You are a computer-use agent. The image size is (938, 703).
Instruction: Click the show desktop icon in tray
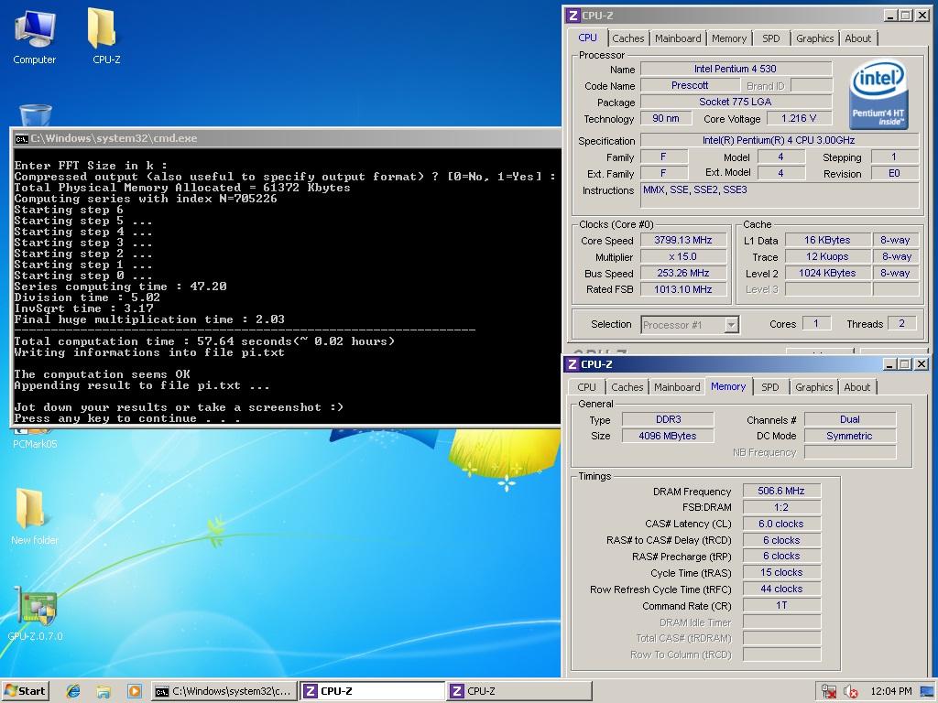coord(927,692)
